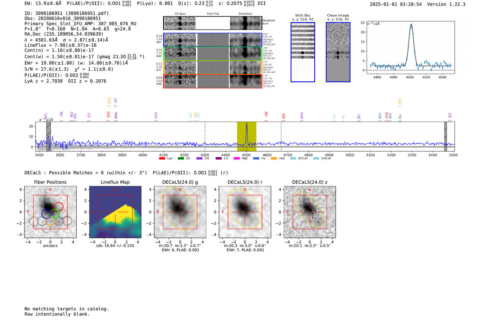Select the Weighted Sum 2D spectrum row

tap(213, 23)
